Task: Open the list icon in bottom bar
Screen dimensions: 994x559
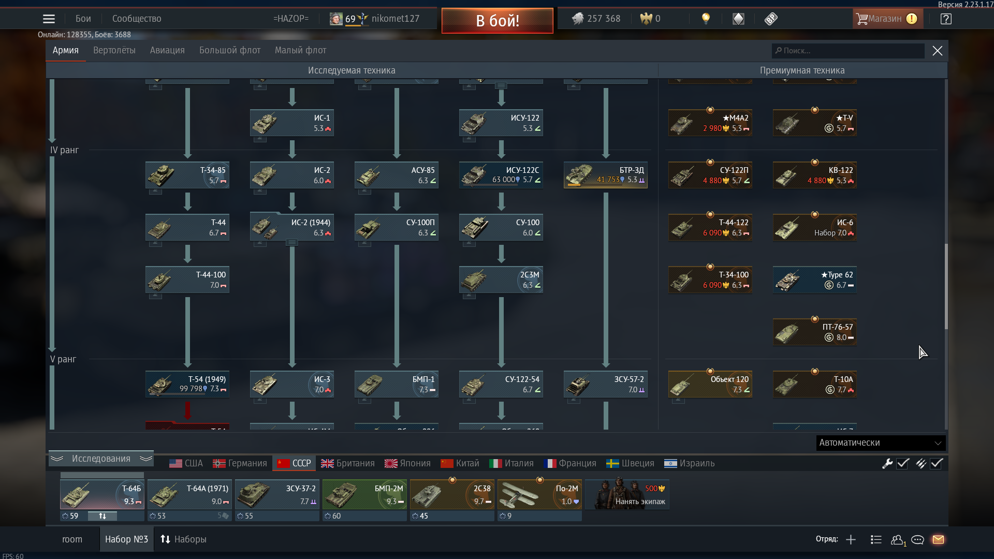Action: pyautogui.click(x=876, y=540)
